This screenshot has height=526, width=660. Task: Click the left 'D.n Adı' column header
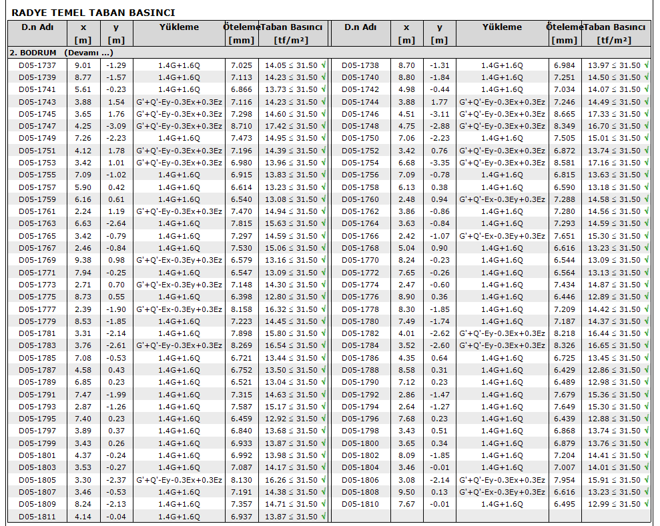tap(37, 27)
